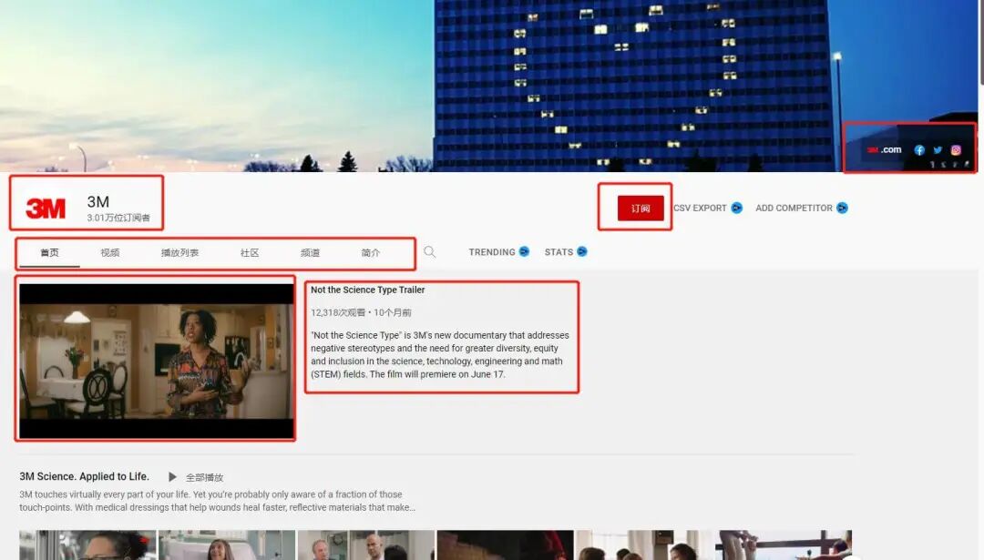Viewport: 984px width, 560px height.
Task: Open the 3M Science. Applied to Life. playlist
Action: click(x=84, y=476)
